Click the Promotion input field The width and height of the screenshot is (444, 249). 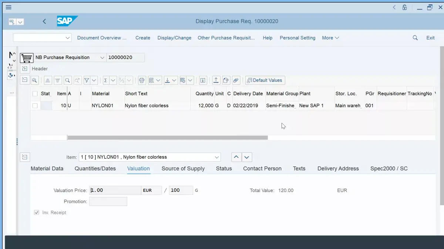point(108,201)
